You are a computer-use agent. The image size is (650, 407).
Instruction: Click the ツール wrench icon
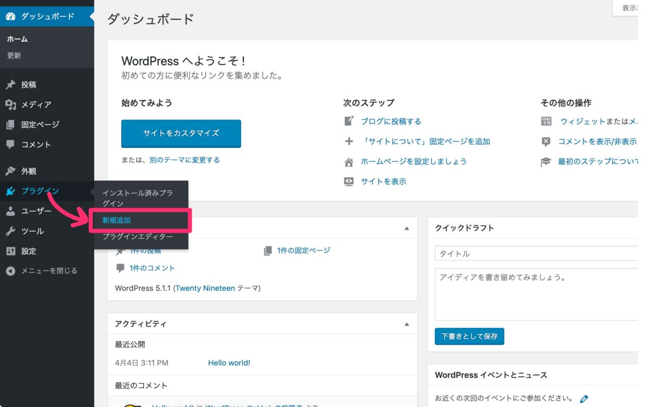pyautogui.click(x=10, y=231)
